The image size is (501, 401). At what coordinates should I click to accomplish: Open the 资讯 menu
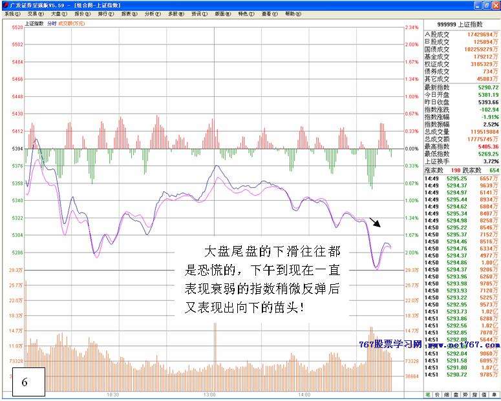coord(199,14)
